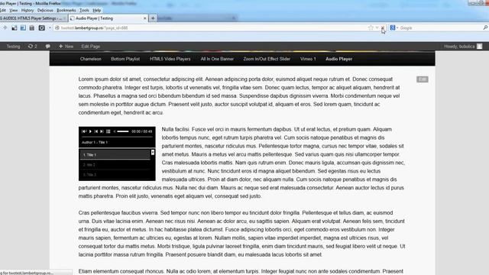
Task: Click Edit Page in the admin bar
Action: tap(91, 47)
